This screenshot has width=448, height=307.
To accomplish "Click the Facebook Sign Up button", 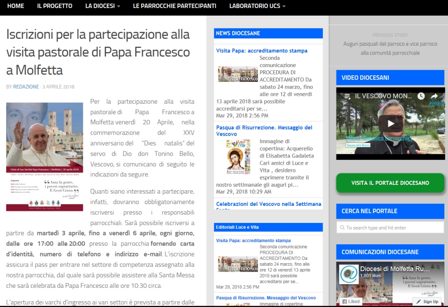I will 427,302.
